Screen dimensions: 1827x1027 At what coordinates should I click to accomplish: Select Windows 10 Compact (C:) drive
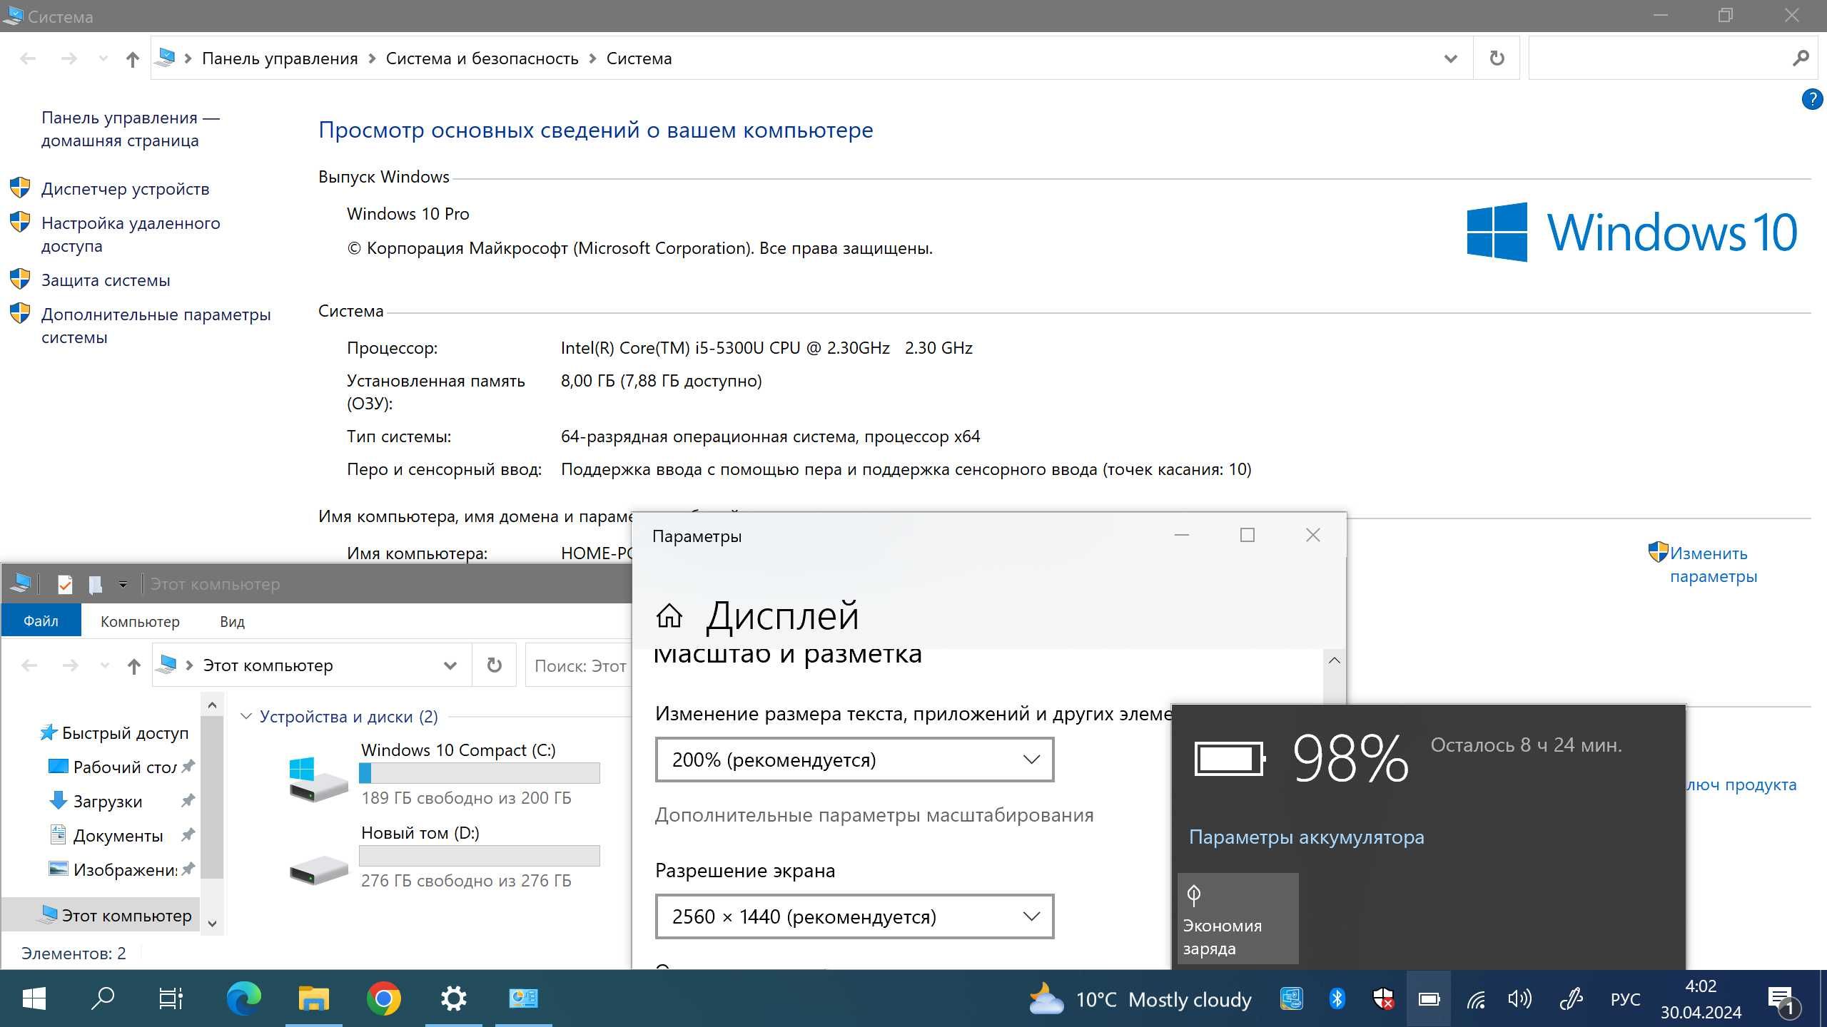pos(444,774)
